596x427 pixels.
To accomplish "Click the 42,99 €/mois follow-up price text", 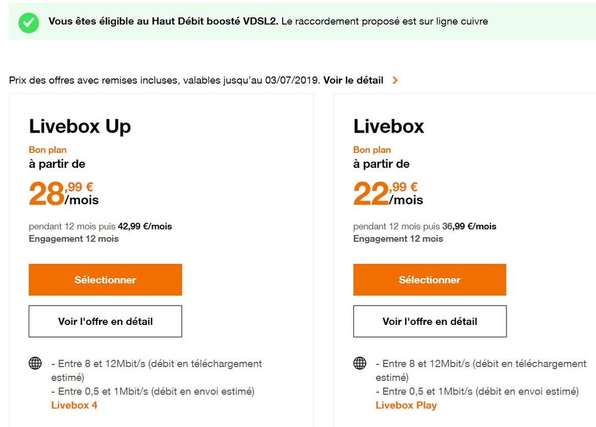I will click(x=145, y=226).
